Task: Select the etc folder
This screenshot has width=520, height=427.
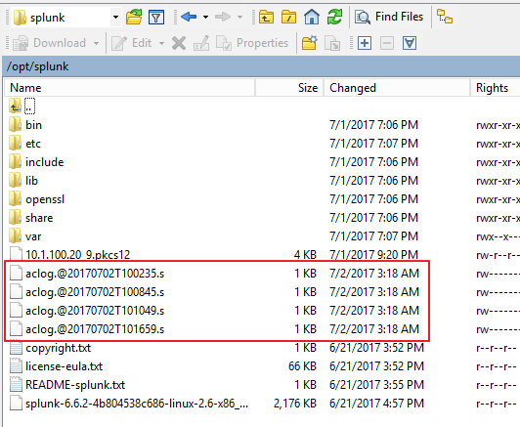Action: 33,144
